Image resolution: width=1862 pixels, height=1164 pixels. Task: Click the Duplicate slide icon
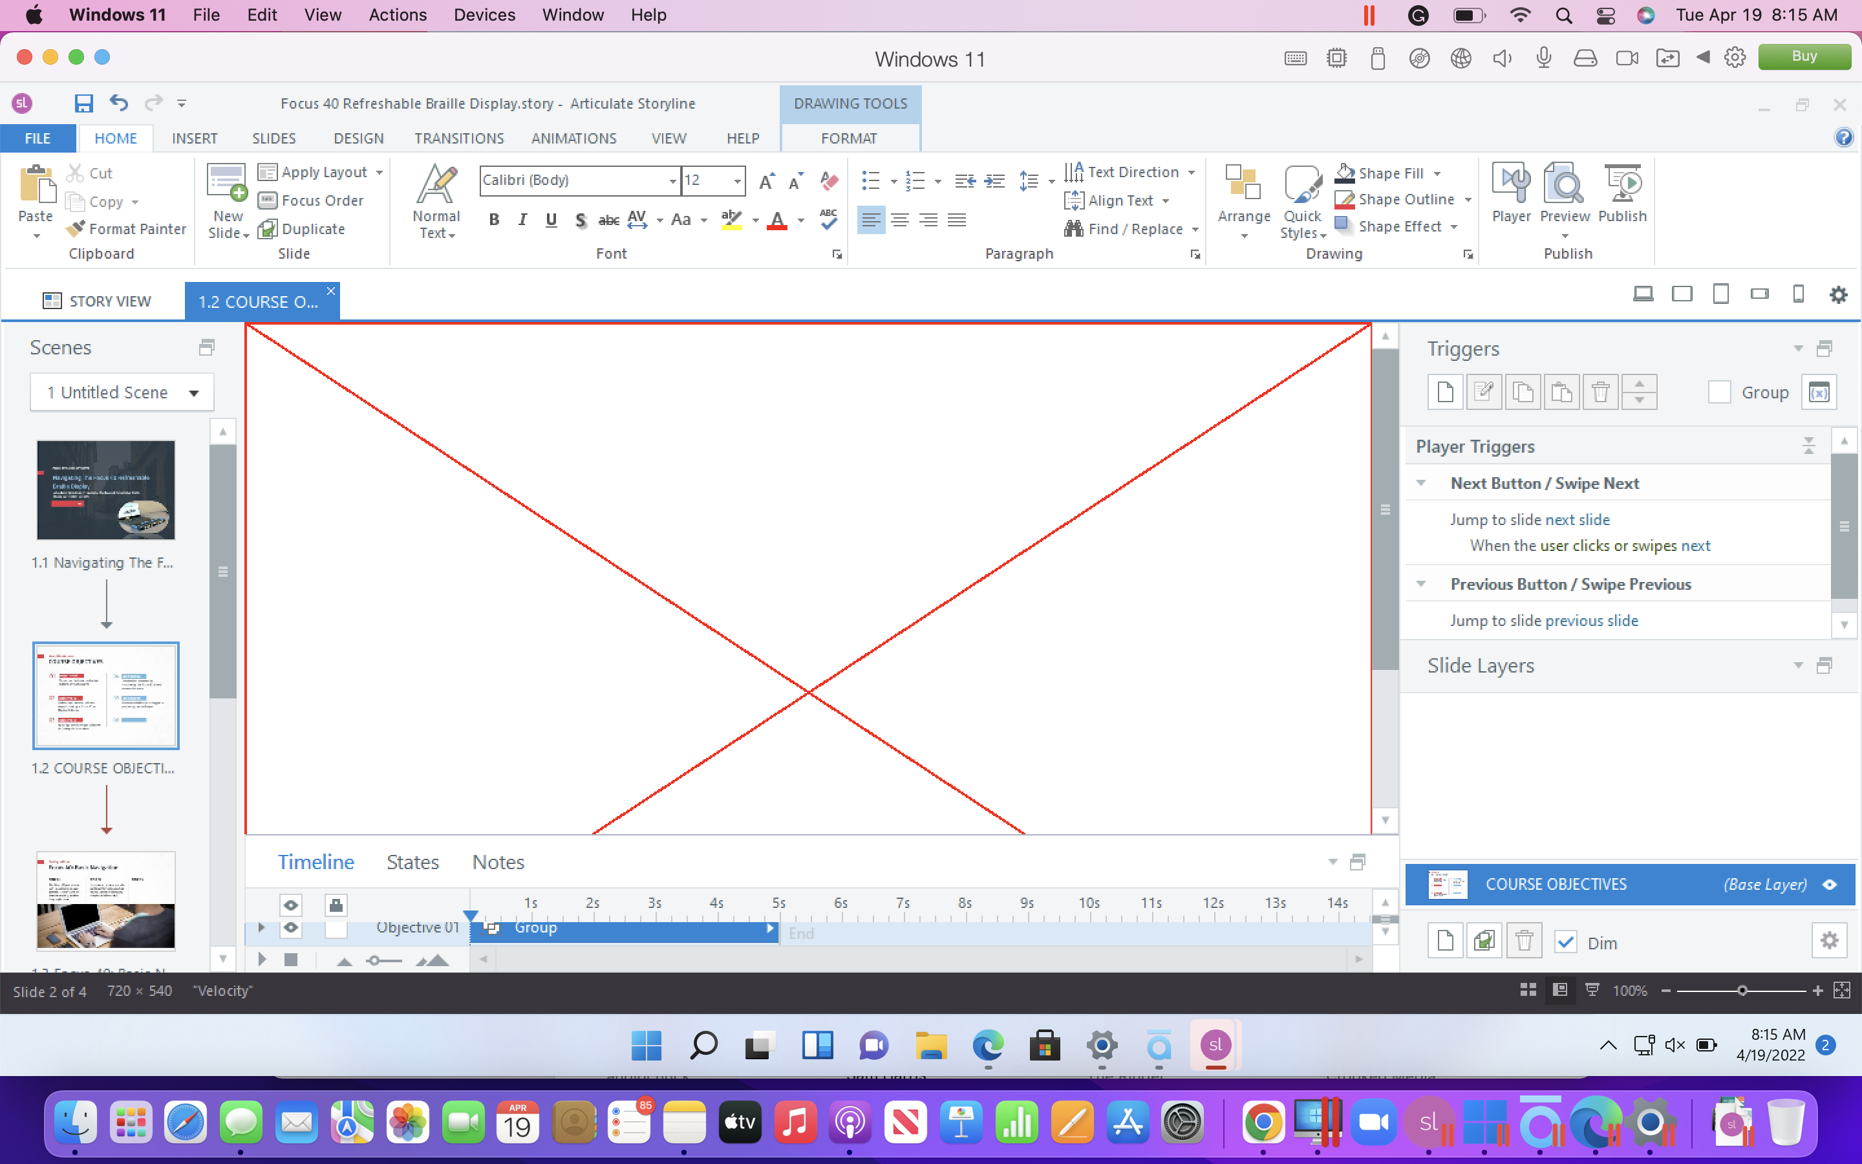click(267, 229)
